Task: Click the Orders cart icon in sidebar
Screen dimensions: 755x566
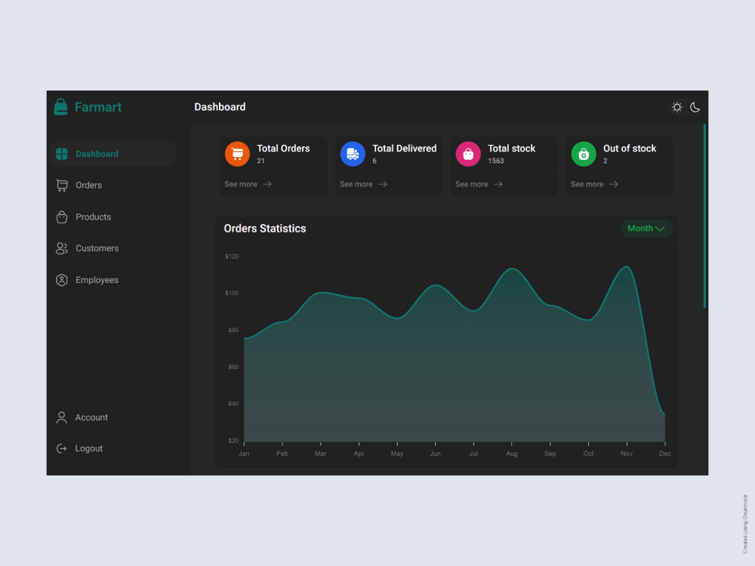Action: (x=62, y=186)
